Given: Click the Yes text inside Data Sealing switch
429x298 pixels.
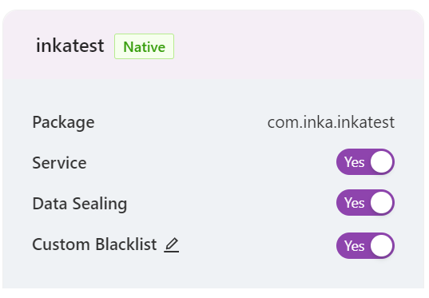Looking at the screenshot, I should click(355, 203).
